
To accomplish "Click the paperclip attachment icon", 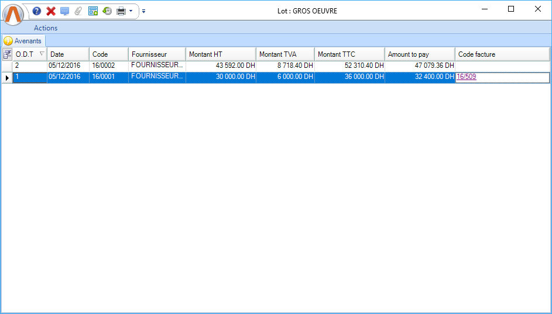I will (78, 11).
